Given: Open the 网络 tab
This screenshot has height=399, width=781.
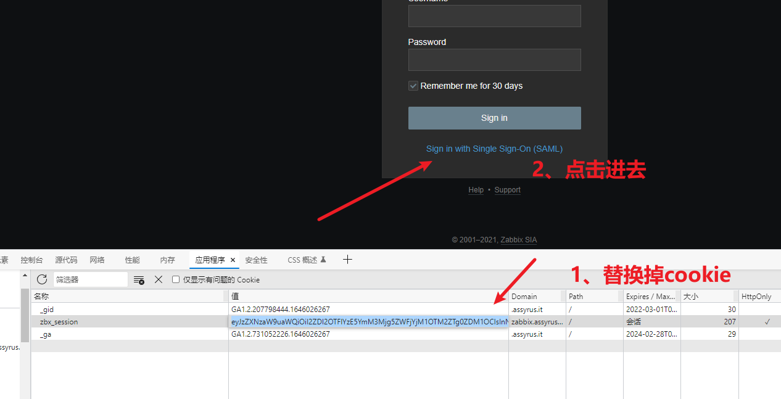Looking at the screenshot, I should (x=97, y=260).
